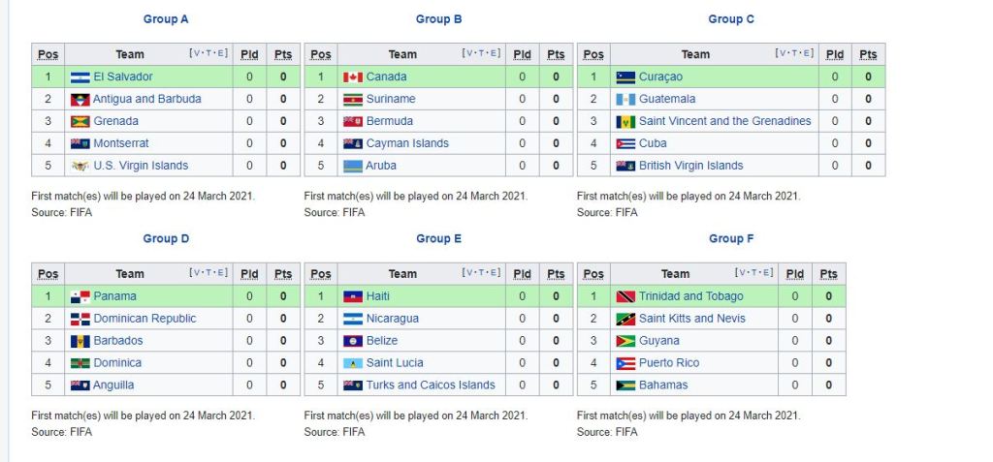Click the Panama flag icon
This screenshot has height=462, width=993.
[80, 297]
